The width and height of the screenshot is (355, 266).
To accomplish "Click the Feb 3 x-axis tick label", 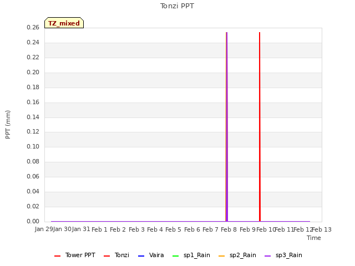I will point(136,229).
